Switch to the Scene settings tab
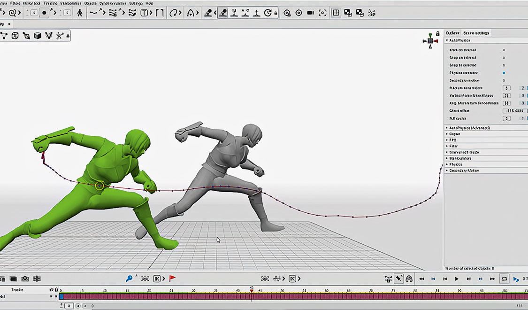 [476, 33]
